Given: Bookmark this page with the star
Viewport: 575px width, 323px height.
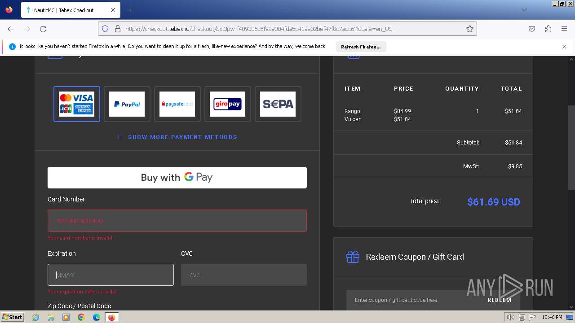Looking at the screenshot, I should 470,29.
